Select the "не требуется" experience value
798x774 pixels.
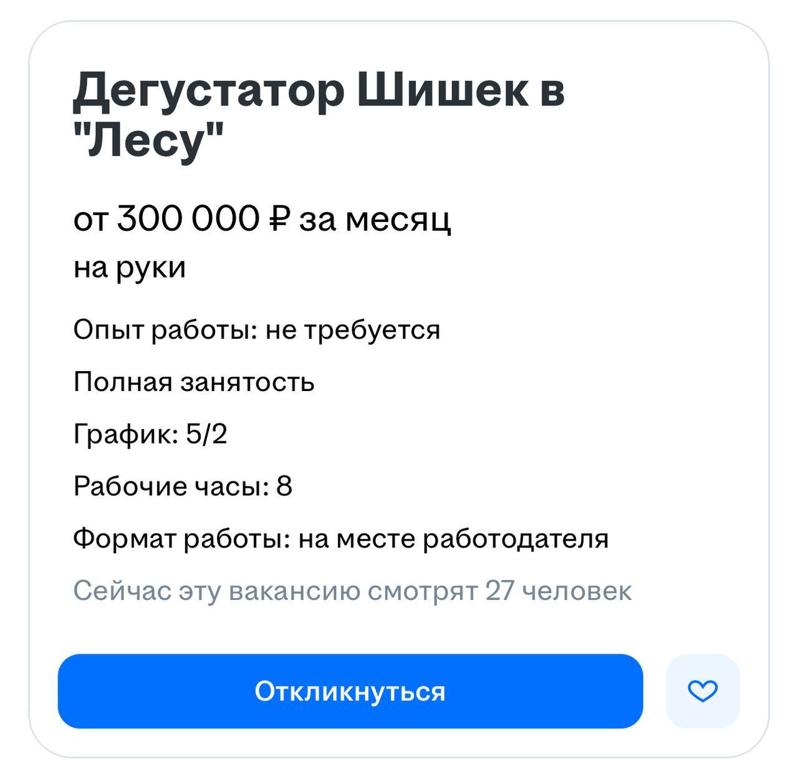[x=353, y=330]
